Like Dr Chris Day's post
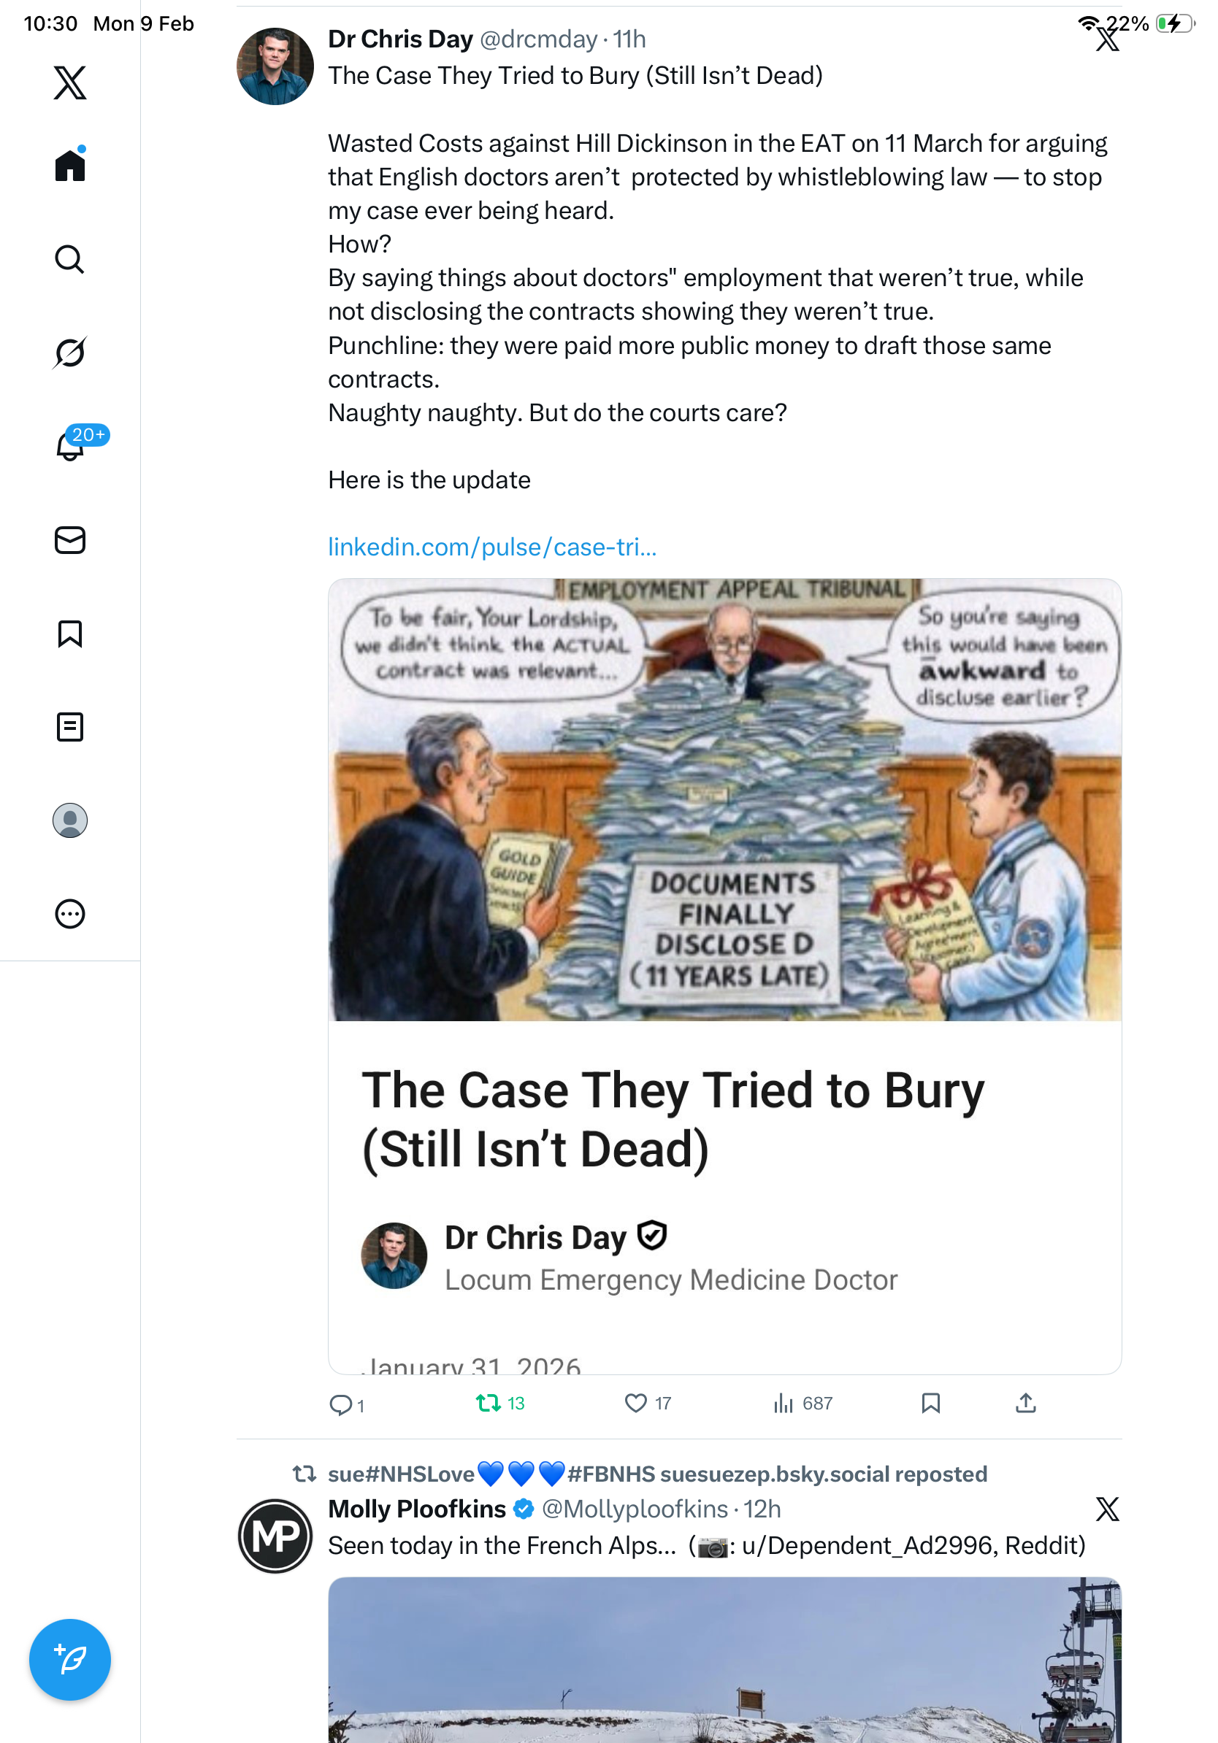The height and width of the screenshot is (1743, 1218). (x=635, y=1403)
